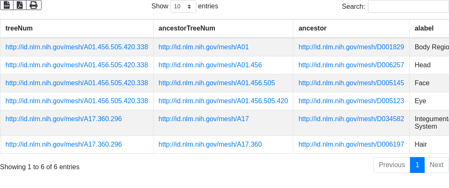Click treeNum link in the Hair row
The image size is (449, 188).
pyautogui.click(x=63, y=145)
